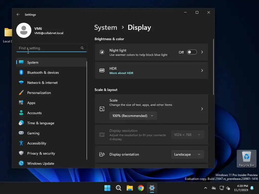Open the Display orientation Landscape dropdown
This screenshot has width=259, height=194.
[x=188, y=154]
